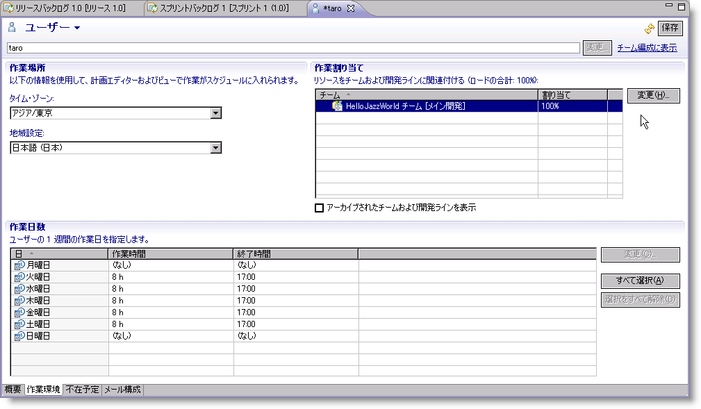Click the team icon in HelloJazzWorld row
This screenshot has height=409, width=701.
[x=337, y=106]
